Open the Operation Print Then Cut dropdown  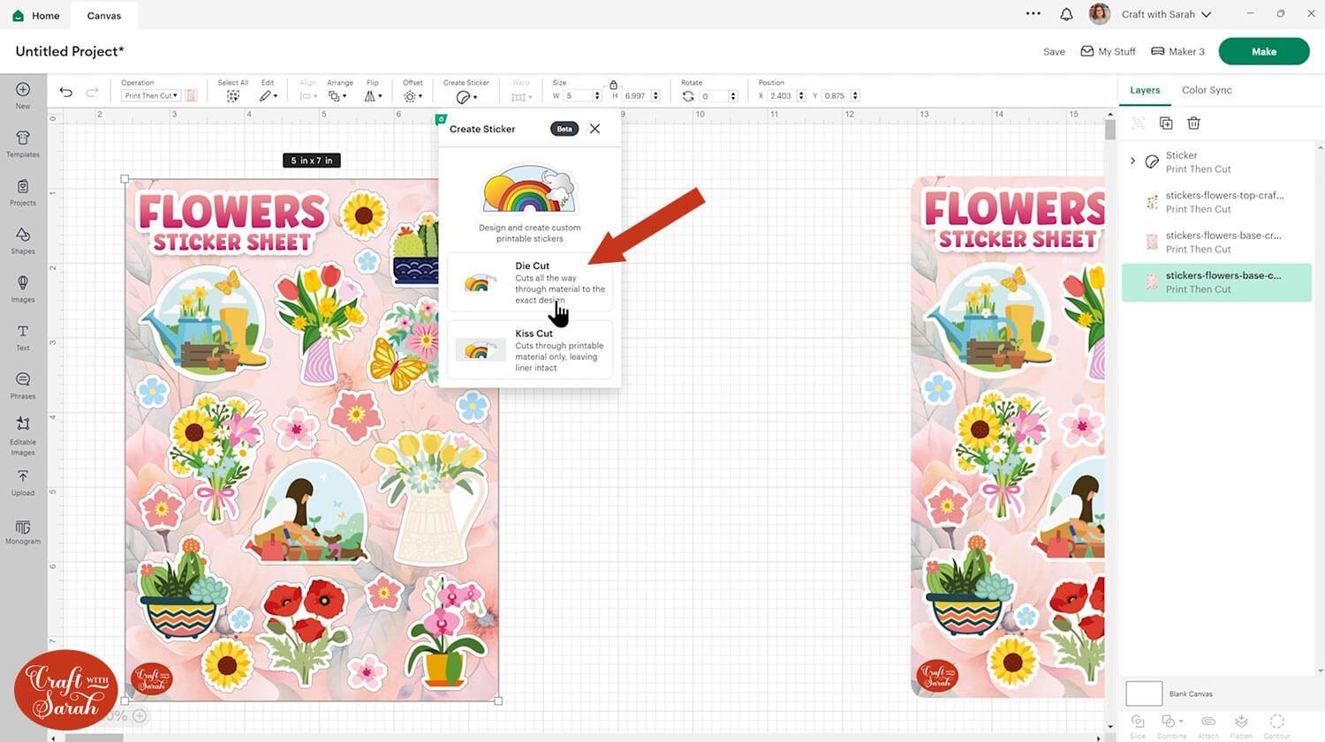click(x=151, y=95)
